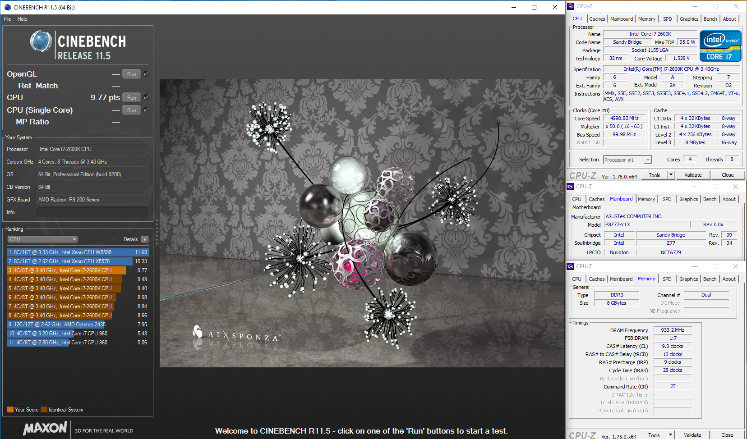Open the ranking CPU dropdown

pos(42,239)
